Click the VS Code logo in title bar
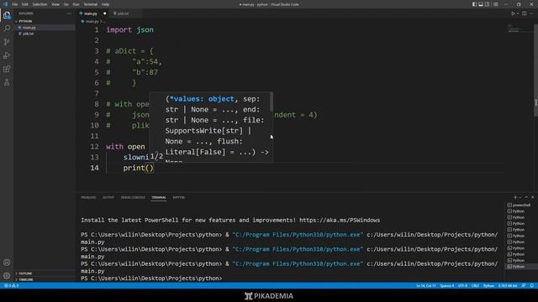The height and width of the screenshot is (302, 538). [5, 4]
